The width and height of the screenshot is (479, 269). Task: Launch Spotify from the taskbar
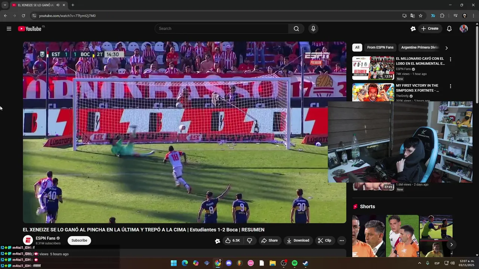coord(295,263)
